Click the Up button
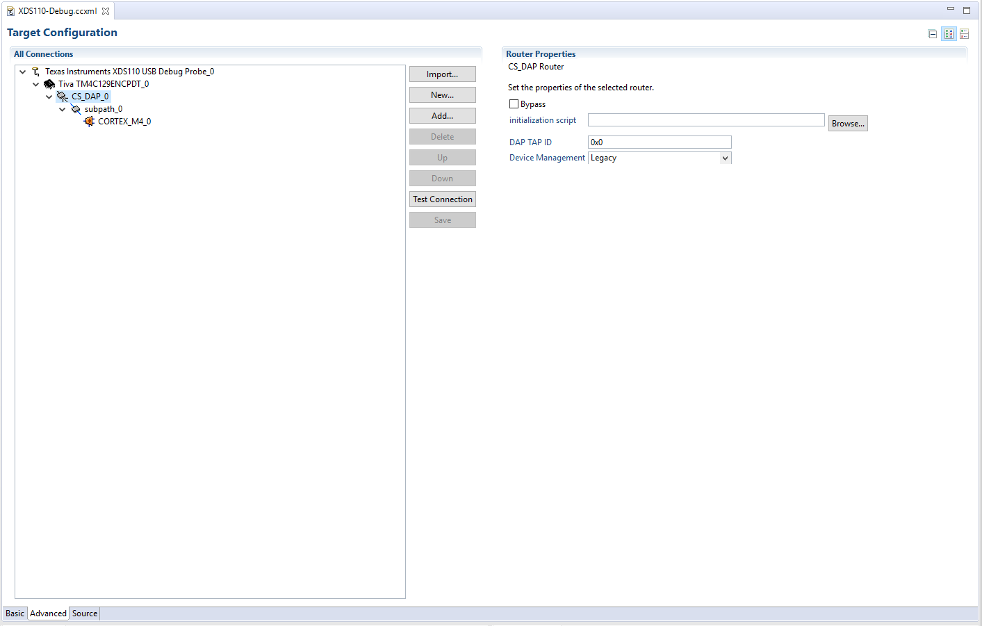This screenshot has height=626, width=982. 442,158
